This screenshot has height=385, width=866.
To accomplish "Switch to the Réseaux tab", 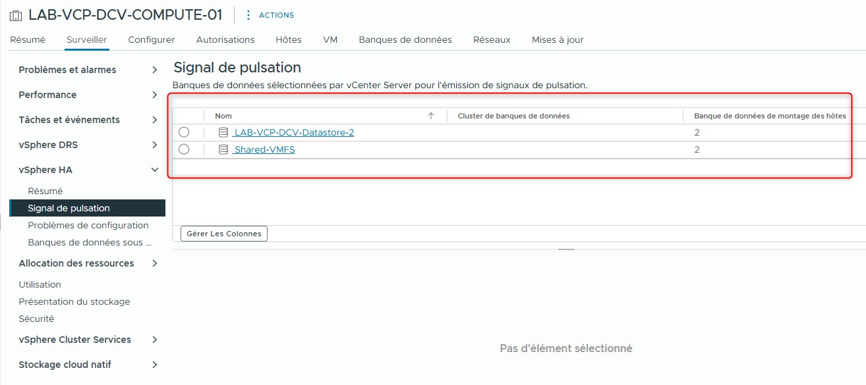I will (x=491, y=39).
